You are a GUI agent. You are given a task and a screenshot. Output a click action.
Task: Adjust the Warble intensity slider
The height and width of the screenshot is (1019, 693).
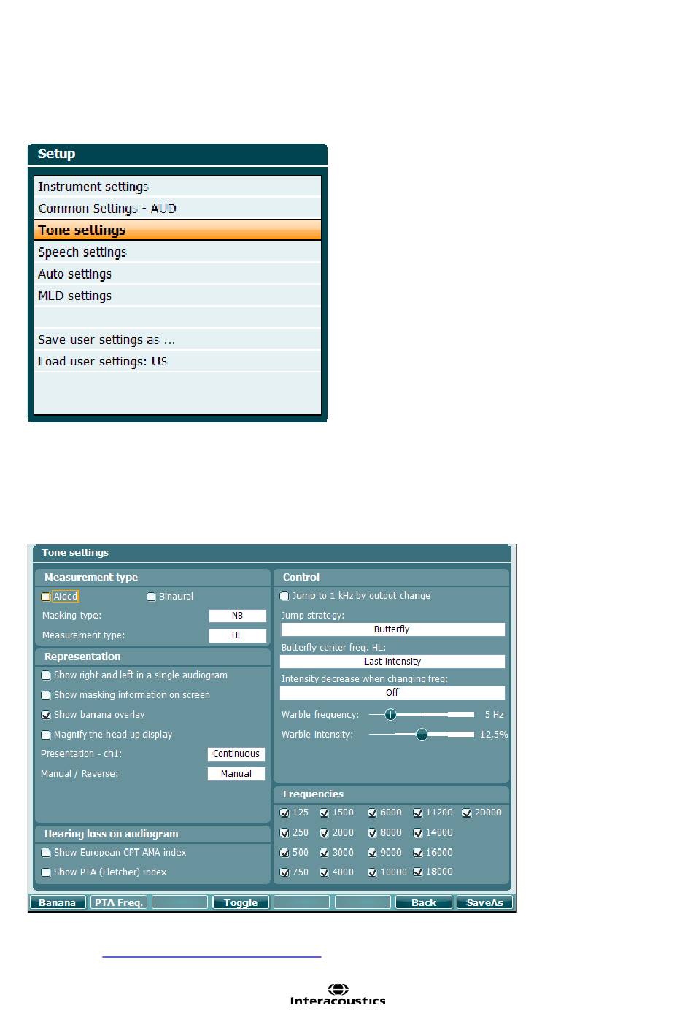[422, 735]
